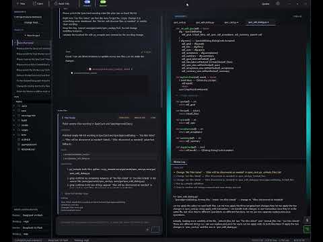The width and height of the screenshot is (323, 242).
Task: Collapse the selected project tree row arrow
Action: [x=15, y=42]
